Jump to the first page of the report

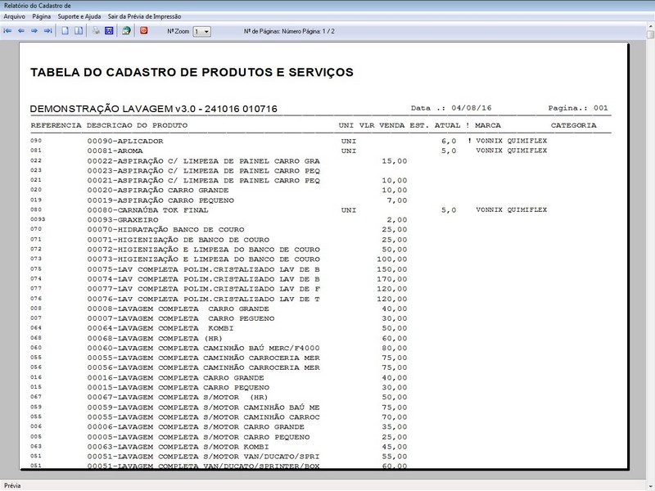click(9, 31)
